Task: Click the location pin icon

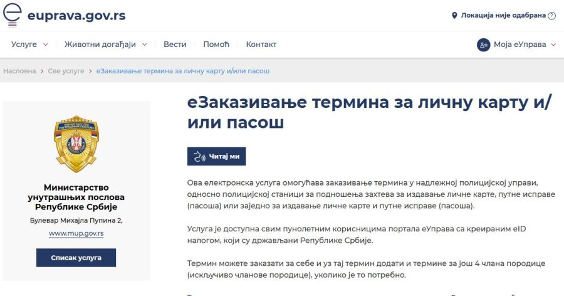Action: [x=454, y=16]
